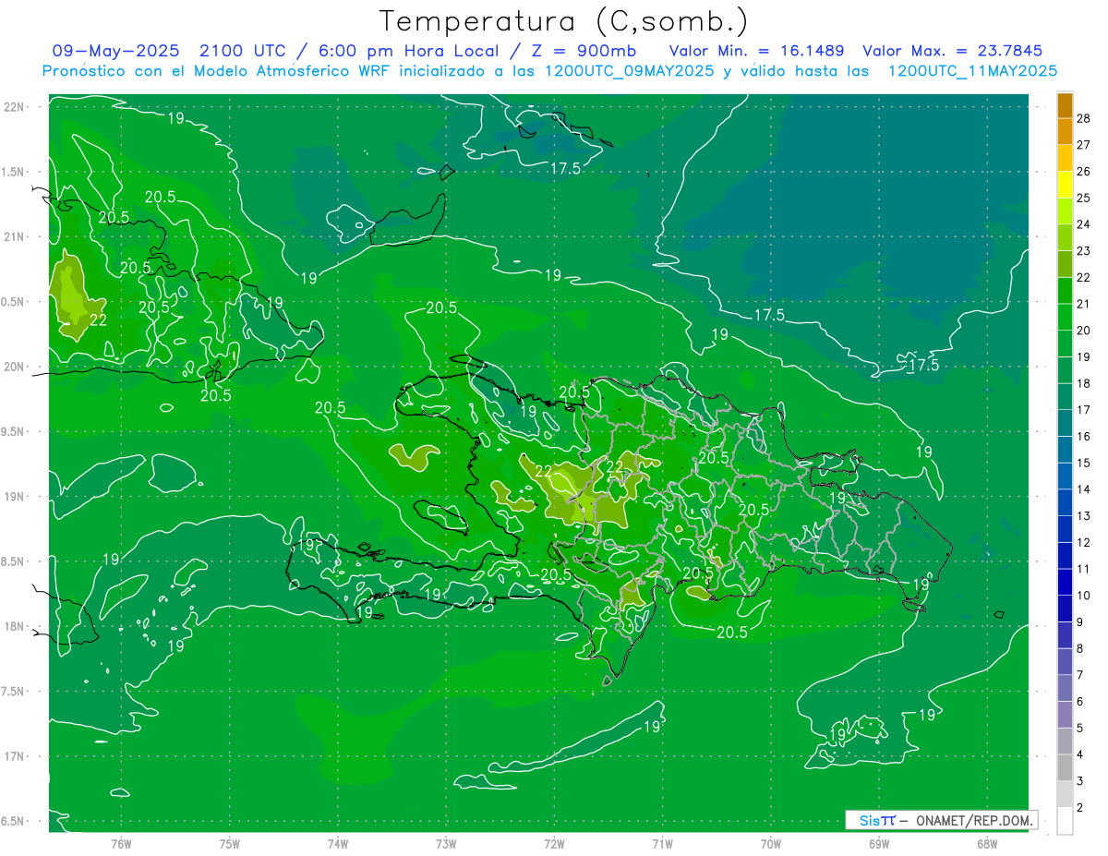The width and height of the screenshot is (1108, 856).
Task: Click the yellow swatch between 25 and 26
Action: pyautogui.click(x=1065, y=184)
